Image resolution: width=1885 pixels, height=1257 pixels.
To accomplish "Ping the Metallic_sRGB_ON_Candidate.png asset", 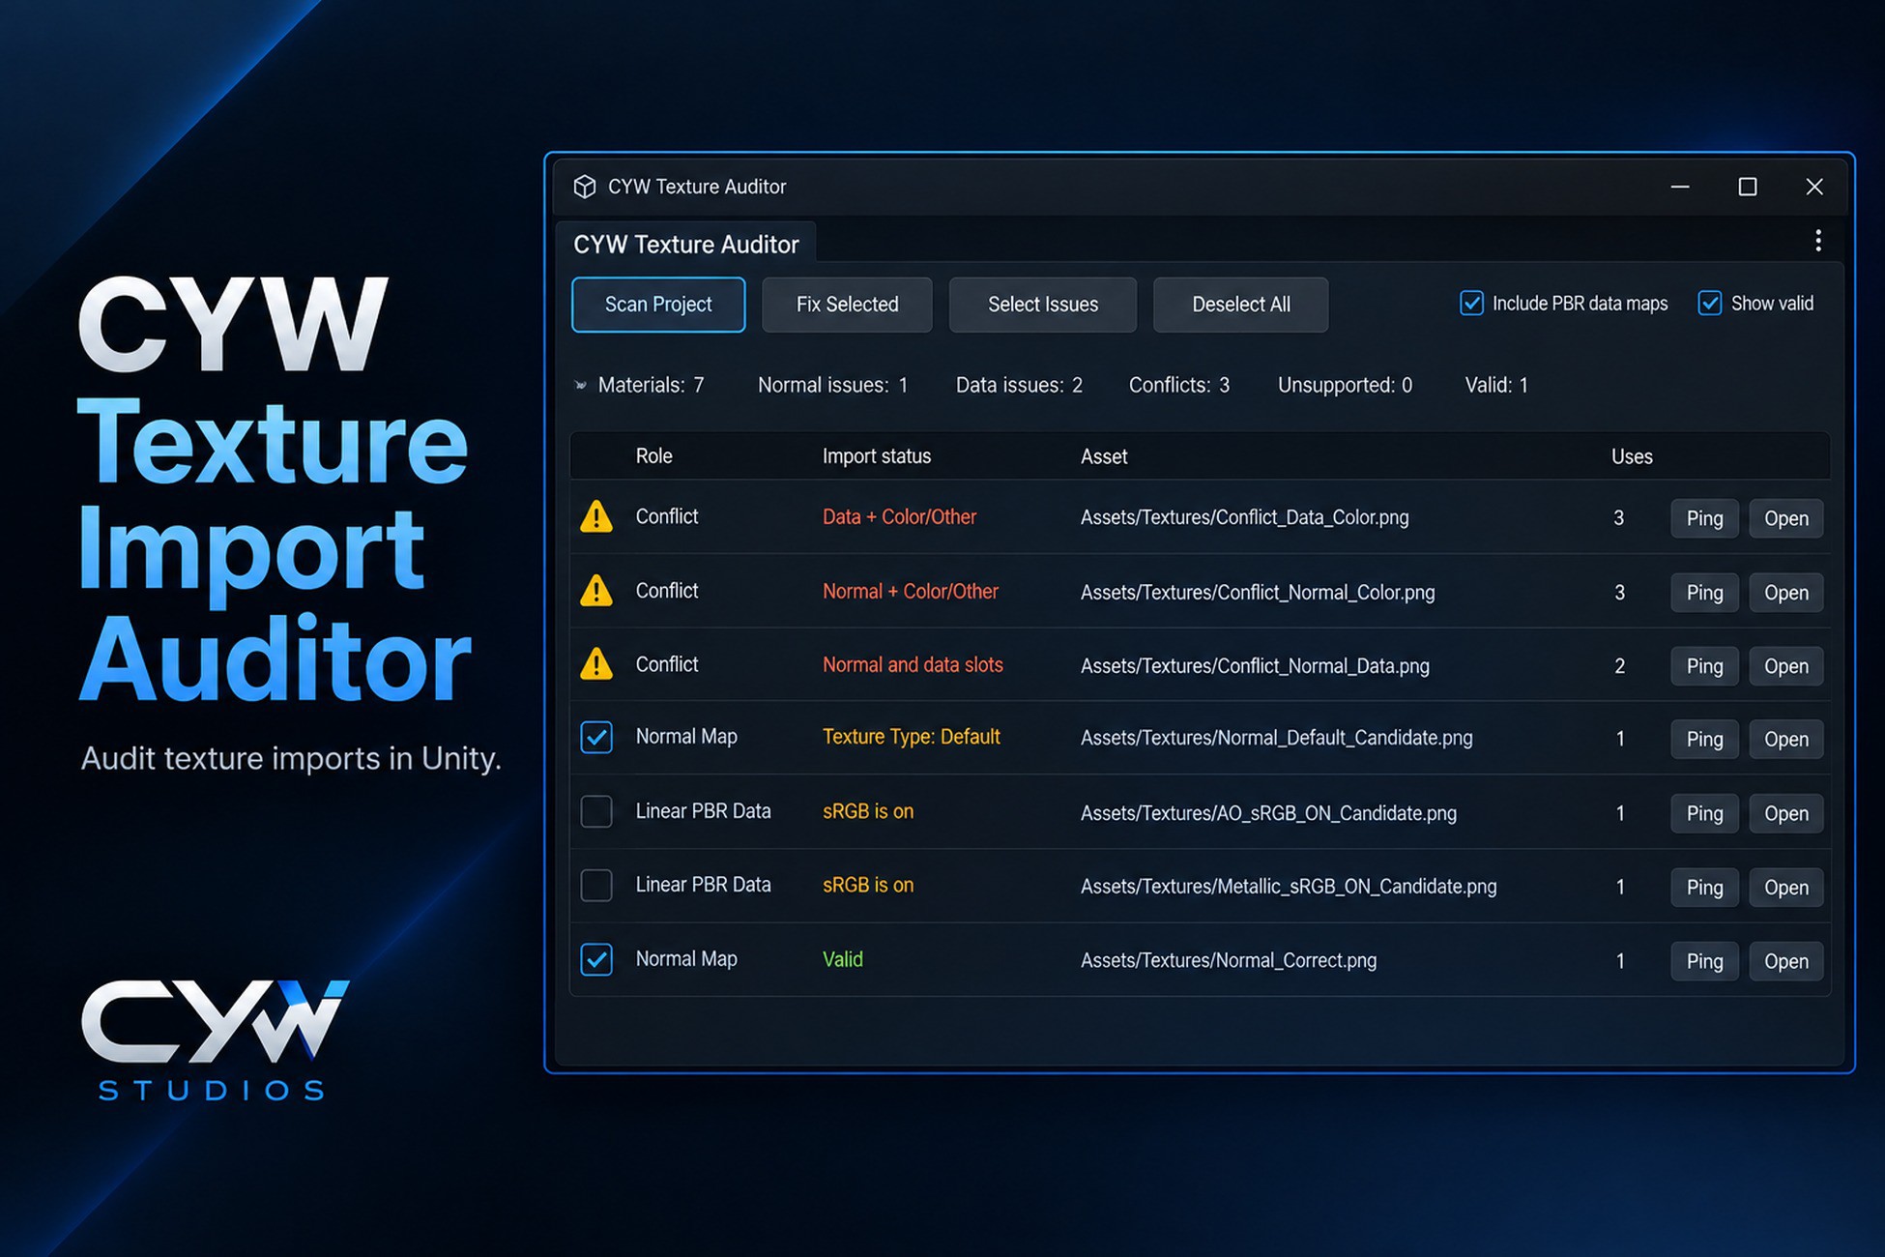I will coord(1704,887).
